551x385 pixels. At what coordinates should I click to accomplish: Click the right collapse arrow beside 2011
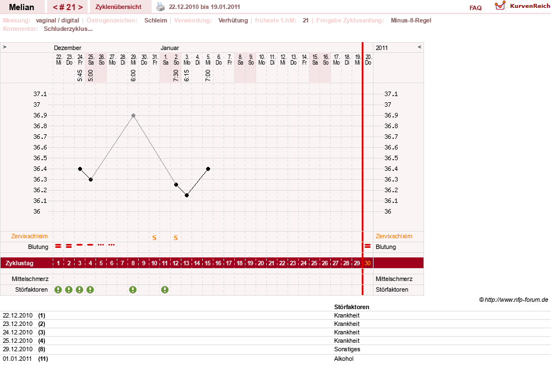(x=419, y=47)
